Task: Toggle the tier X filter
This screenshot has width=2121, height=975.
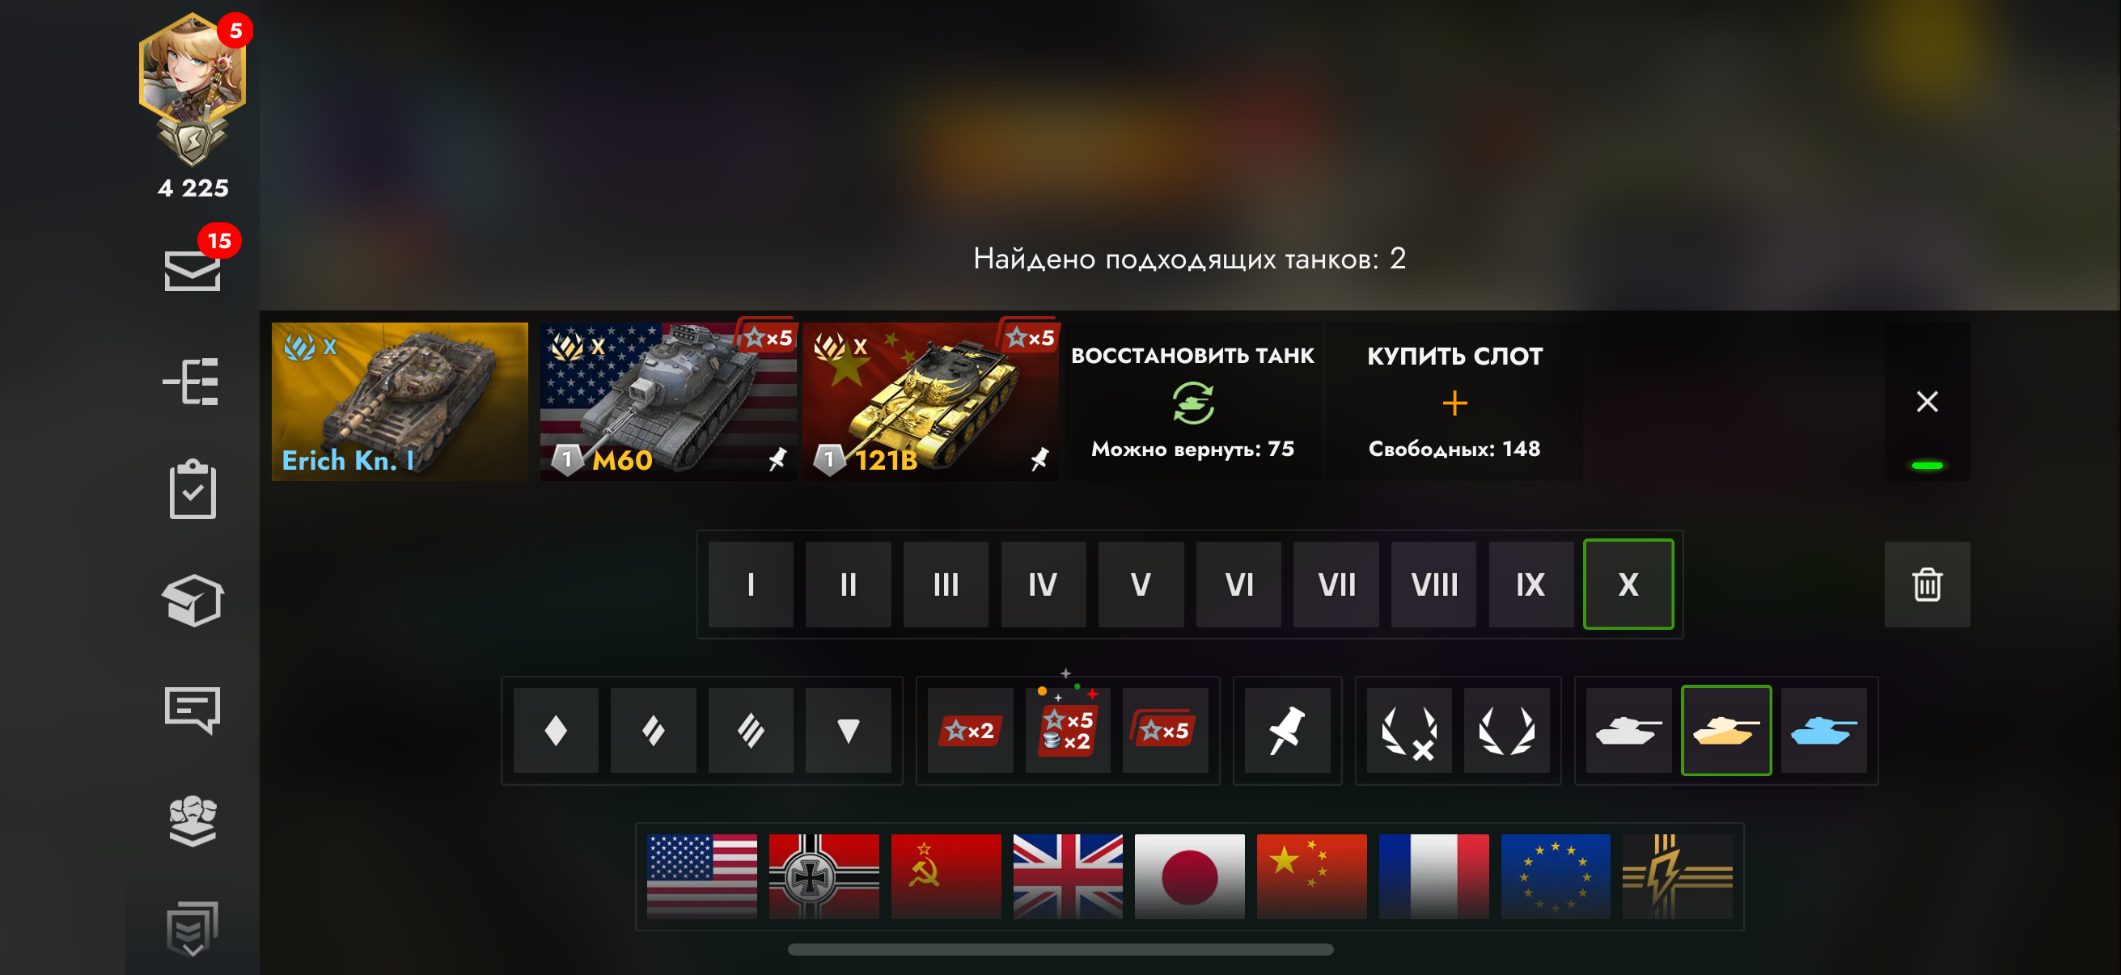Action: coord(1628,585)
